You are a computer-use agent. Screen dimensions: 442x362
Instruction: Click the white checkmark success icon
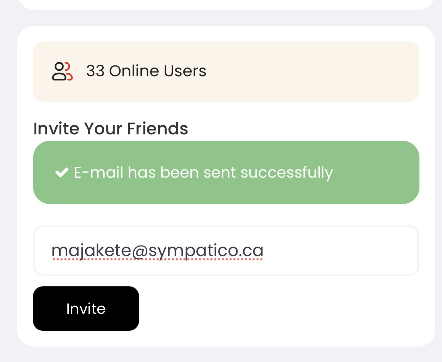tap(62, 172)
